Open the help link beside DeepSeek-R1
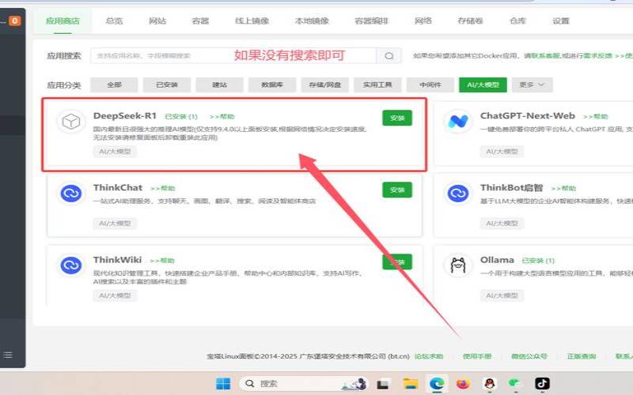The width and height of the screenshot is (633, 395). [222, 116]
